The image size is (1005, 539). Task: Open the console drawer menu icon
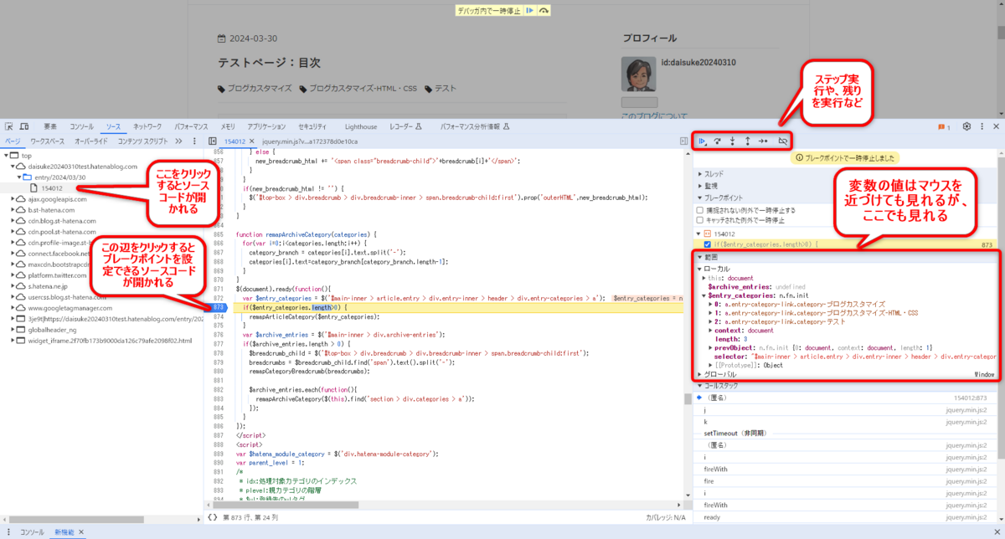pos(8,532)
